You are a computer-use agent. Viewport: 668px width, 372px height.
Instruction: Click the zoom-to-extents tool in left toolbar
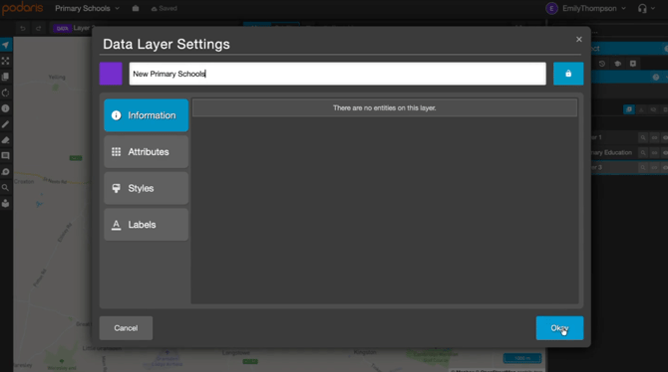(6, 61)
